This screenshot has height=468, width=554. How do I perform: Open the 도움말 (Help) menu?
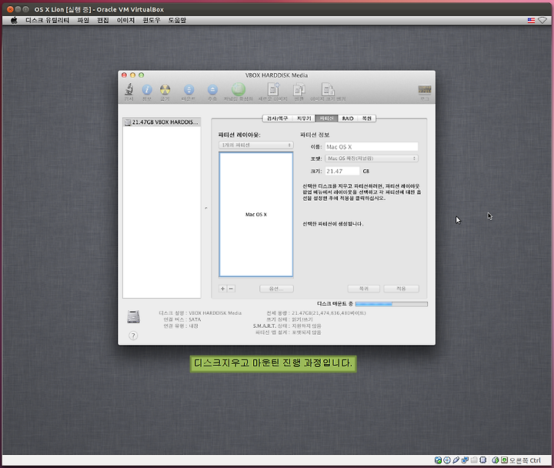point(177,20)
